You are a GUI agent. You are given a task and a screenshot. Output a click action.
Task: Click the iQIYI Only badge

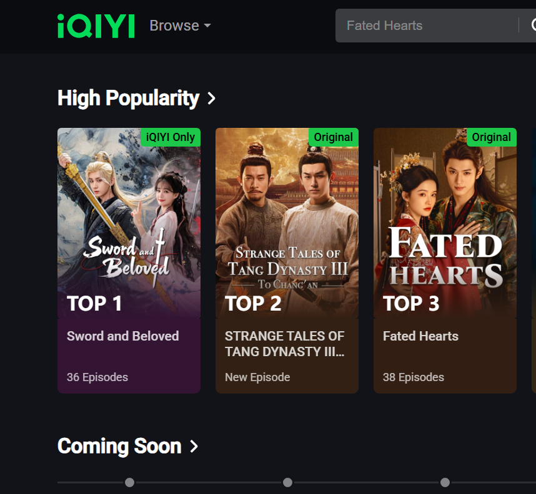(x=170, y=137)
